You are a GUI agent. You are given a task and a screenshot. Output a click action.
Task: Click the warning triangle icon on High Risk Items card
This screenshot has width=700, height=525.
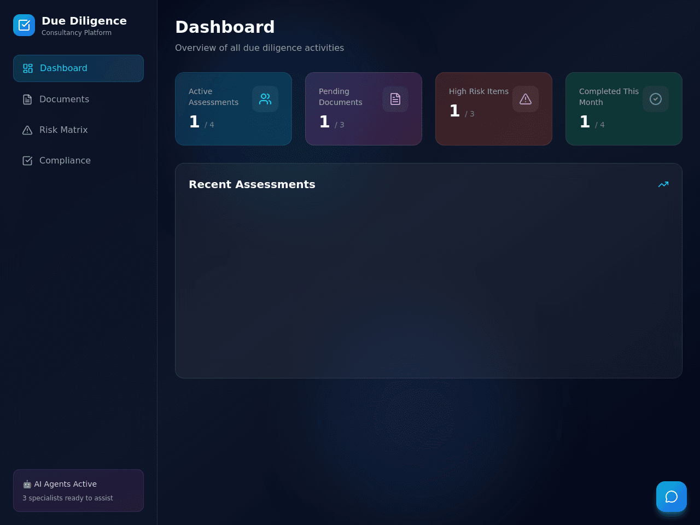[x=526, y=99]
